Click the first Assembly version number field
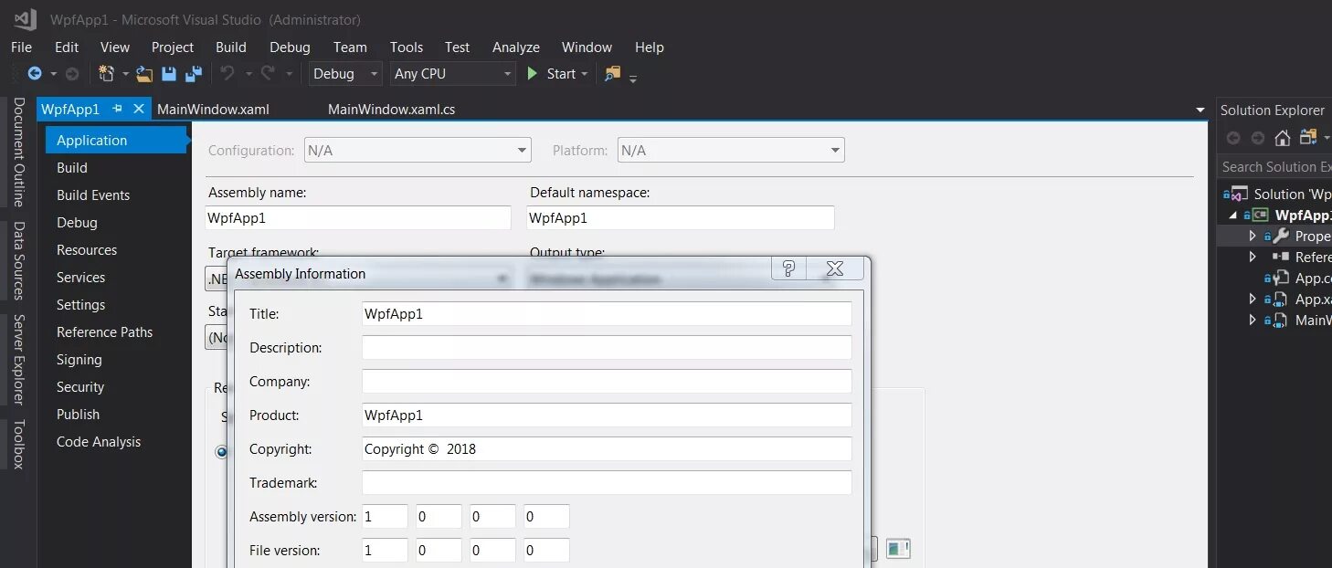1332x568 pixels. [x=385, y=516]
